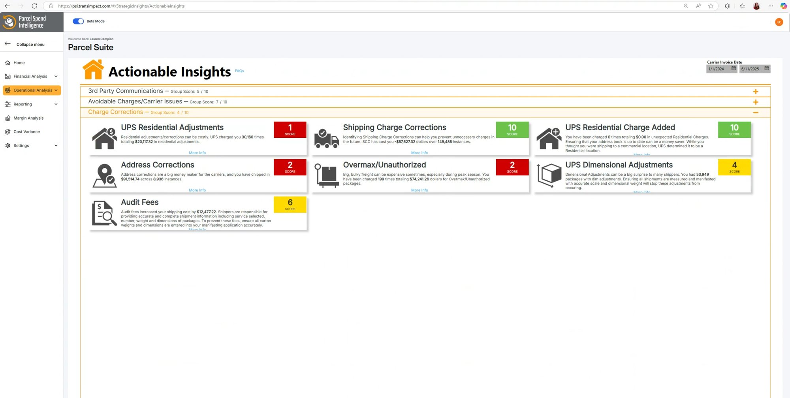Open calendar for the 1/1/2024 start date
790x398 pixels.
pos(734,68)
